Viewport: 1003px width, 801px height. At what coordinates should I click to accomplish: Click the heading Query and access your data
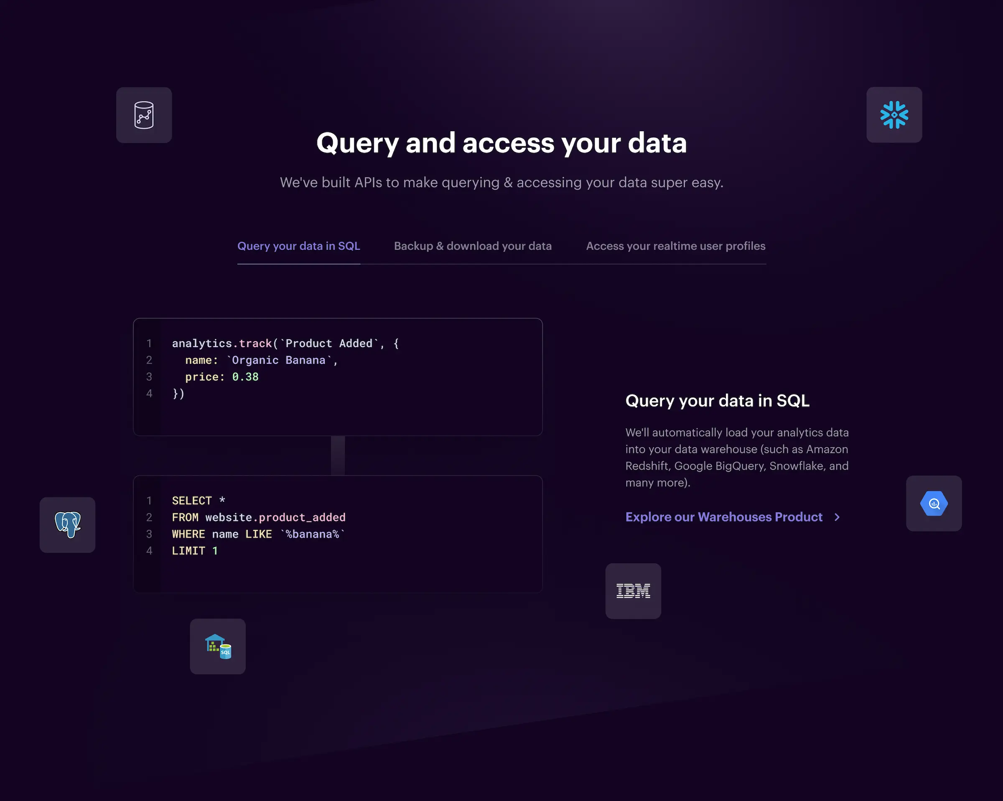click(501, 143)
